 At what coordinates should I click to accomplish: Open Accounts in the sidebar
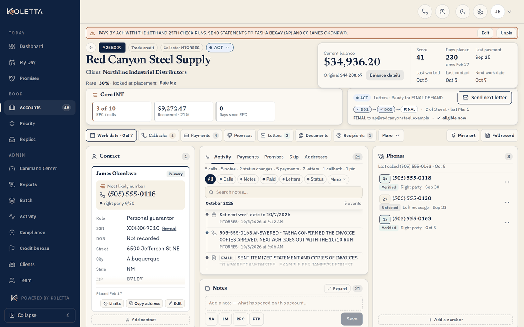point(40,107)
